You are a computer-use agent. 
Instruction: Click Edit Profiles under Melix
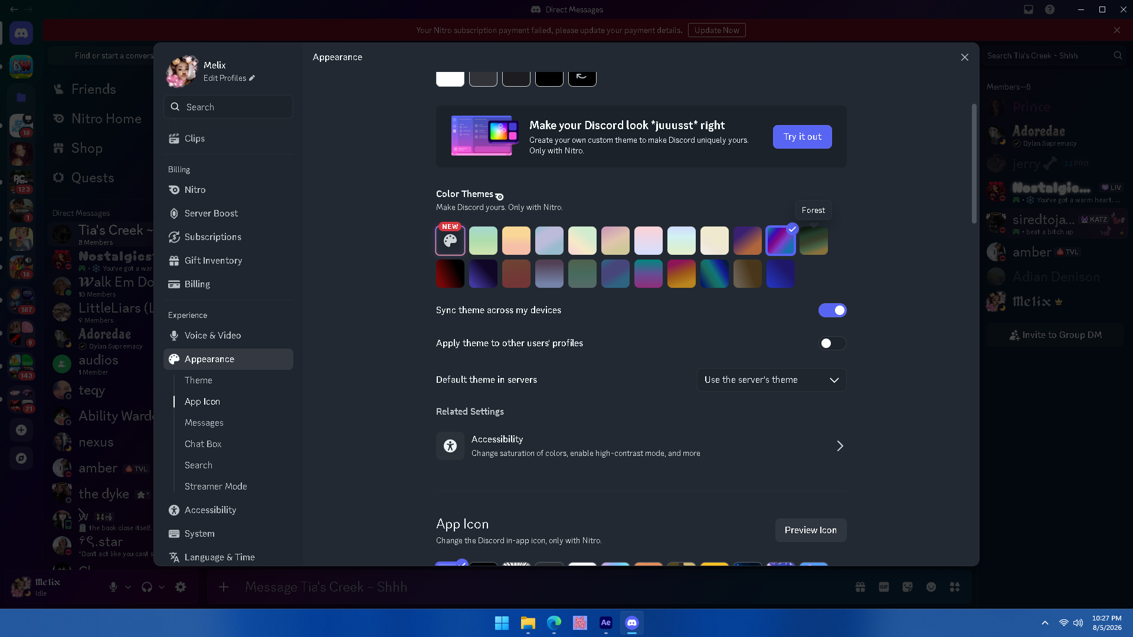pyautogui.click(x=229, y=78)
